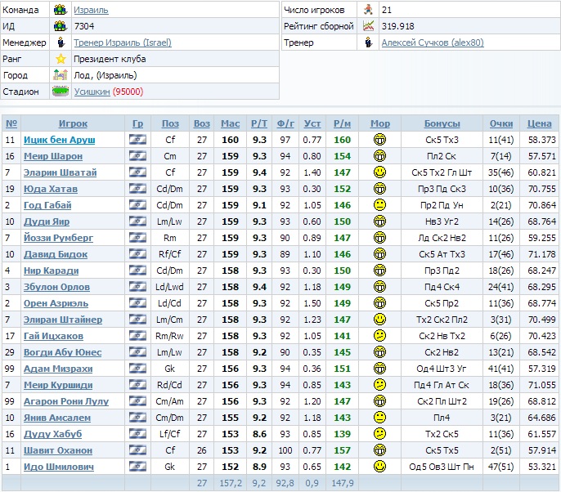
Task: Click the ID icon next to 7304
Action: coord(61,26)
